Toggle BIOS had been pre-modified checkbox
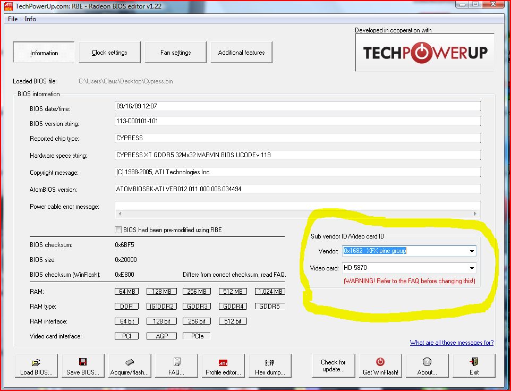The width and height of the screenshot is (511, 391). (x=118, y=229)
